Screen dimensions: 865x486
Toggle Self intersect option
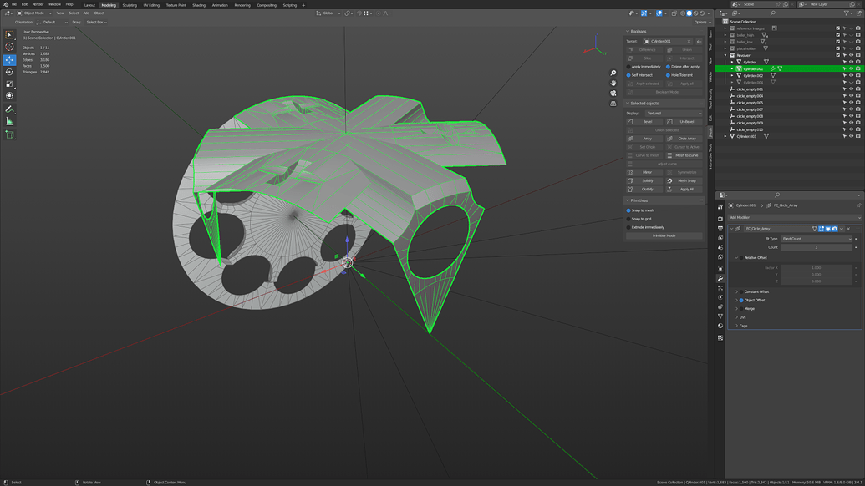tap(628, 75)
